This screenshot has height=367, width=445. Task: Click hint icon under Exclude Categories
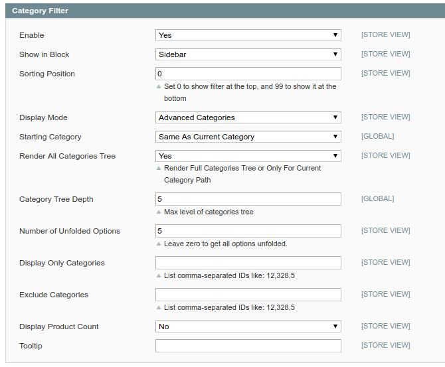[158, 308]
